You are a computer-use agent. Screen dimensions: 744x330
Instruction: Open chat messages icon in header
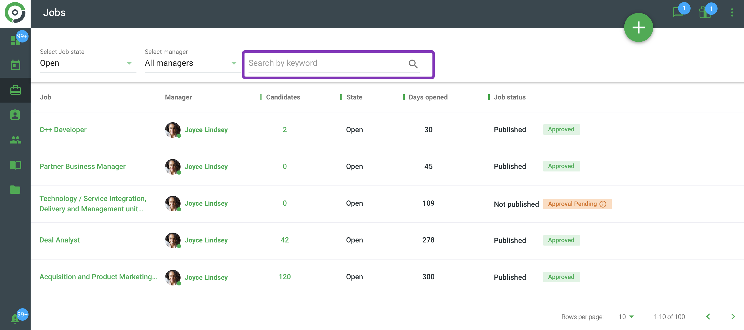point(678,12)
